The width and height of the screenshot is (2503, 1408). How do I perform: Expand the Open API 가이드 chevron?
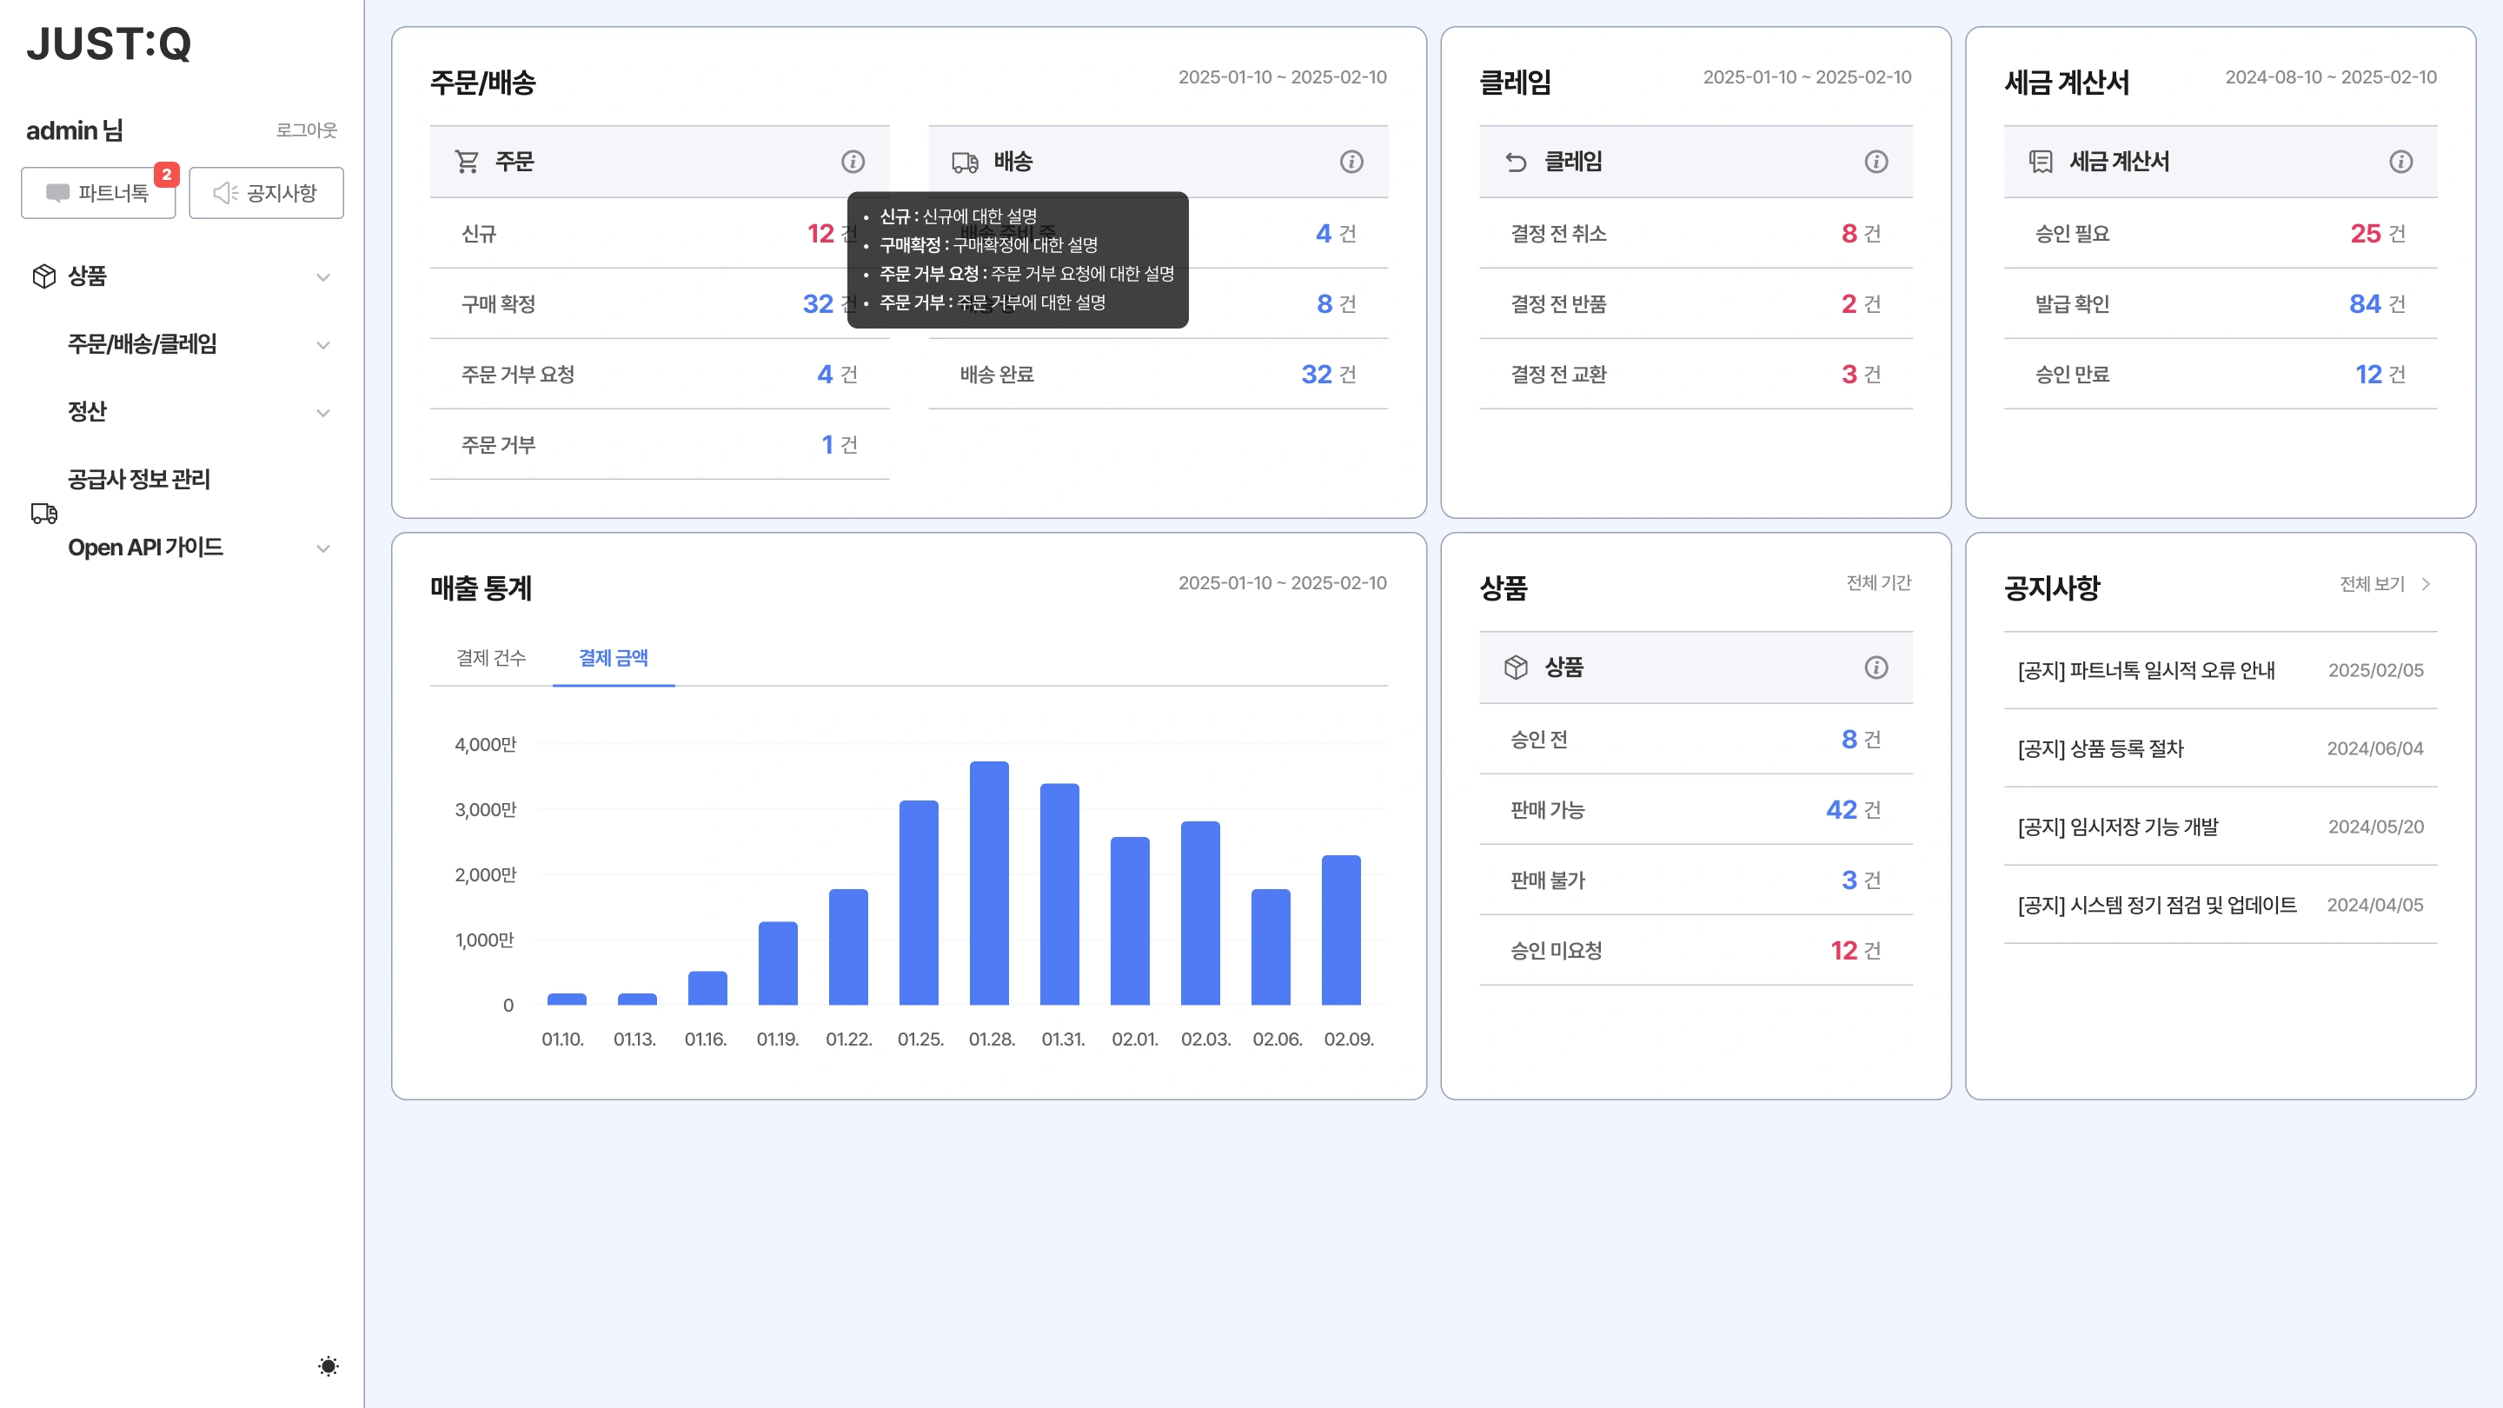coord(322,548)
